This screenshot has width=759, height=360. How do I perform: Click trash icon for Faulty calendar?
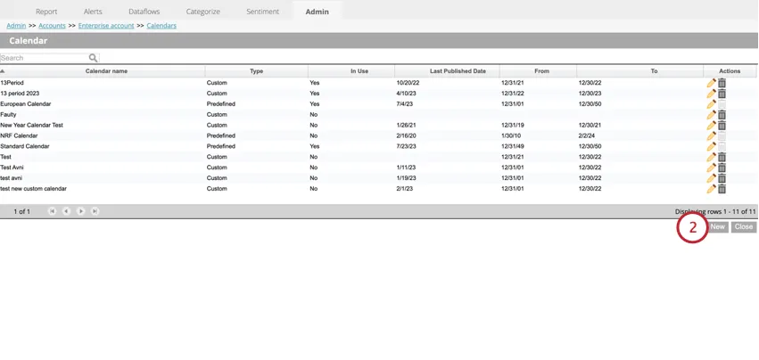(722, 115)
